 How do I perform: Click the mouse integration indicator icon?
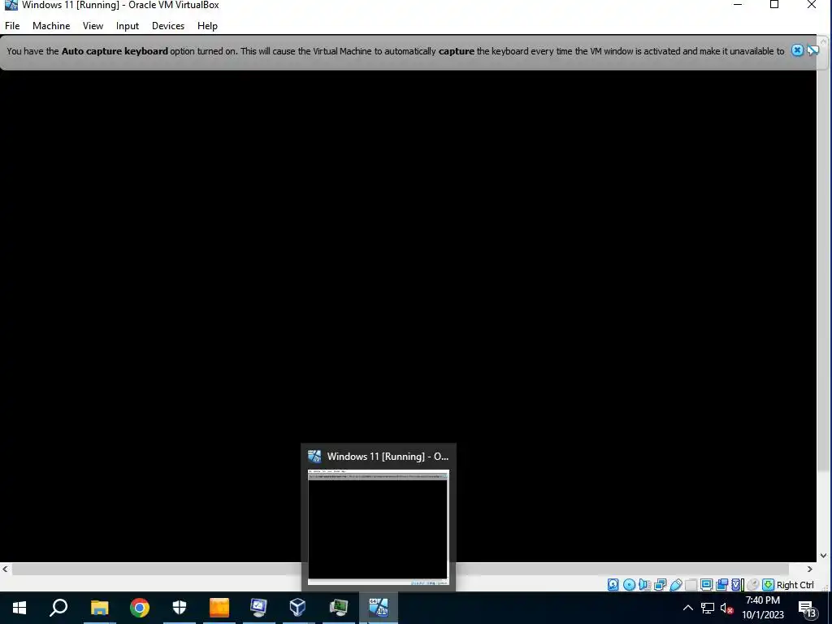752,585
